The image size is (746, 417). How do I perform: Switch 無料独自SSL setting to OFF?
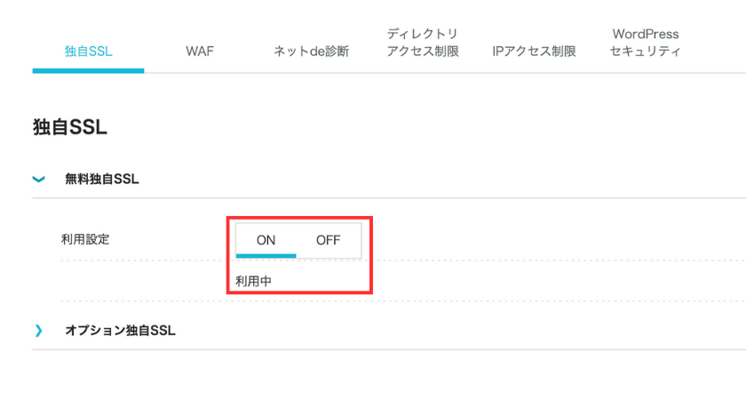coord(329,240)
